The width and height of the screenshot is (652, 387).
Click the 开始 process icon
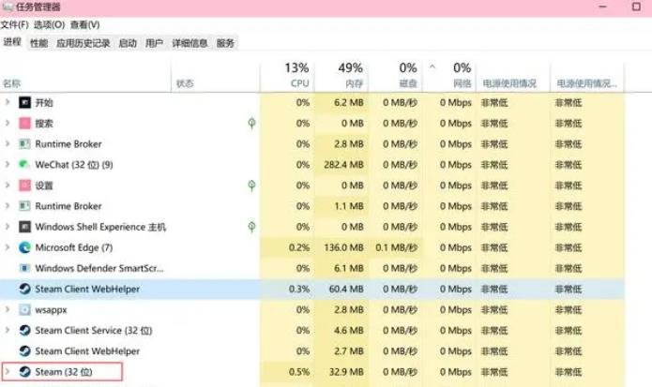[25, 102]
